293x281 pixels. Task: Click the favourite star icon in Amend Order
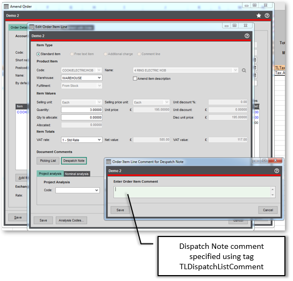click(x=259, y=16)
